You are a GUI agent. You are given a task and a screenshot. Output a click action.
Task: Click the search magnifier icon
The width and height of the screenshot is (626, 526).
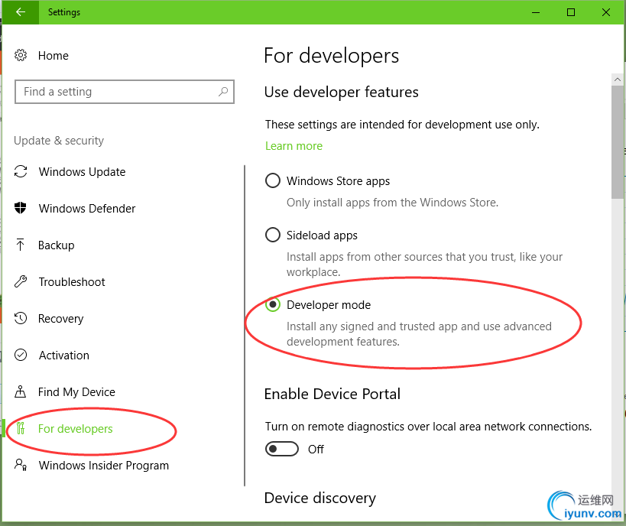tap(223, 92)
